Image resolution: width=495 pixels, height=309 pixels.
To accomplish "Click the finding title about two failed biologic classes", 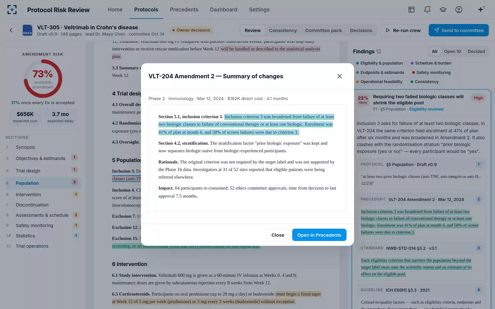I will click(418, 100).
